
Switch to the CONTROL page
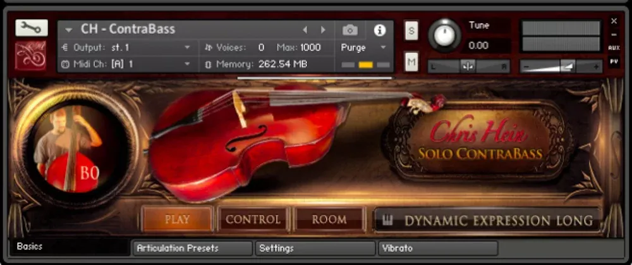pyautogui.click(x=253, y=219)
